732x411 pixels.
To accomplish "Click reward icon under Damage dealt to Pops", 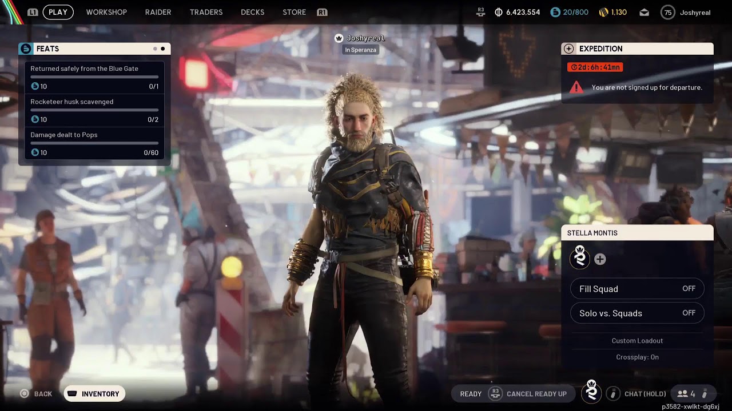I will tap(35, 152).
